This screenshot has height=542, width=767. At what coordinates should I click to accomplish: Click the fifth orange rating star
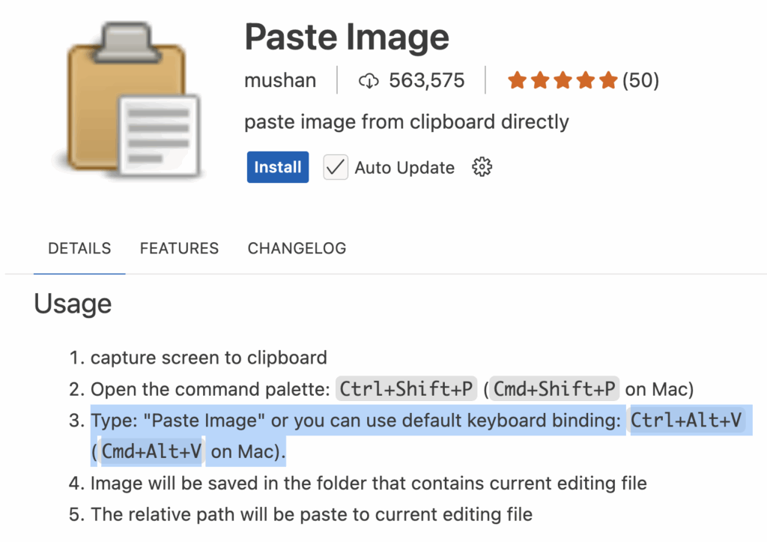pos(608,79)
